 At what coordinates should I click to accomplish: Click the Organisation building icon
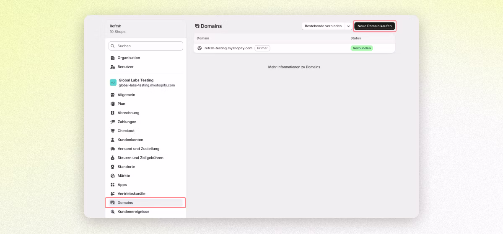112,58
